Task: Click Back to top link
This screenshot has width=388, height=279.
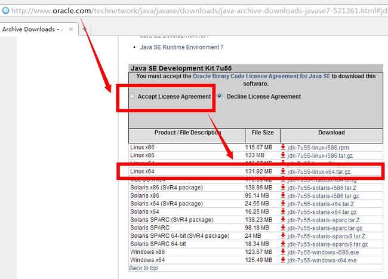Action: click(x=143, y=268)
